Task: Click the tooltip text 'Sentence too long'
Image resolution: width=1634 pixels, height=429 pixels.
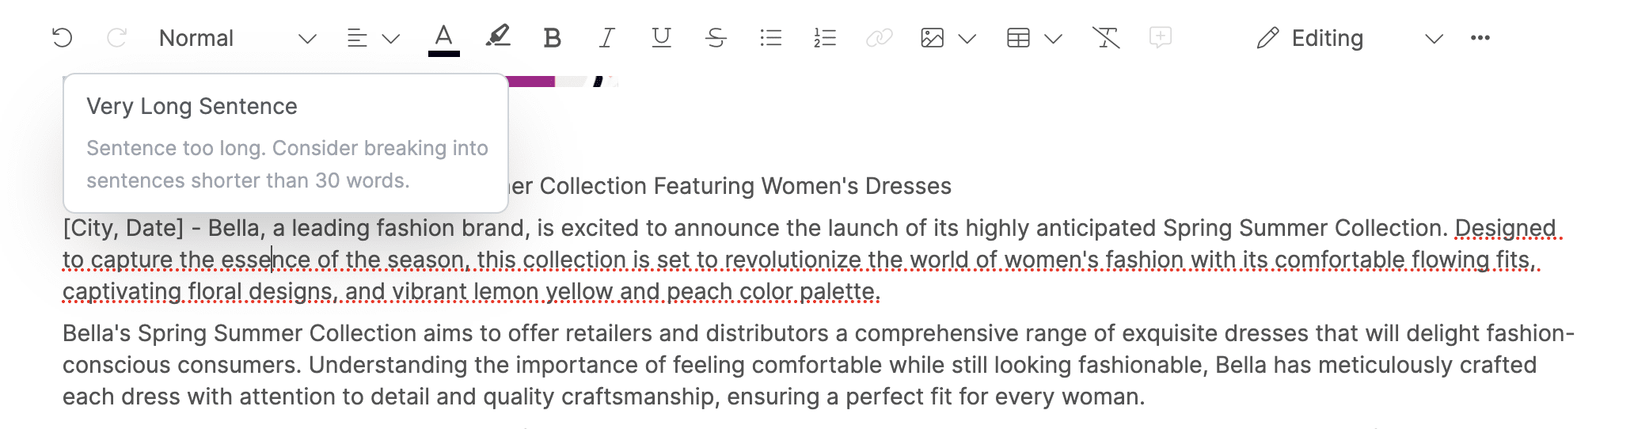Action: click(x=176, y=148)
